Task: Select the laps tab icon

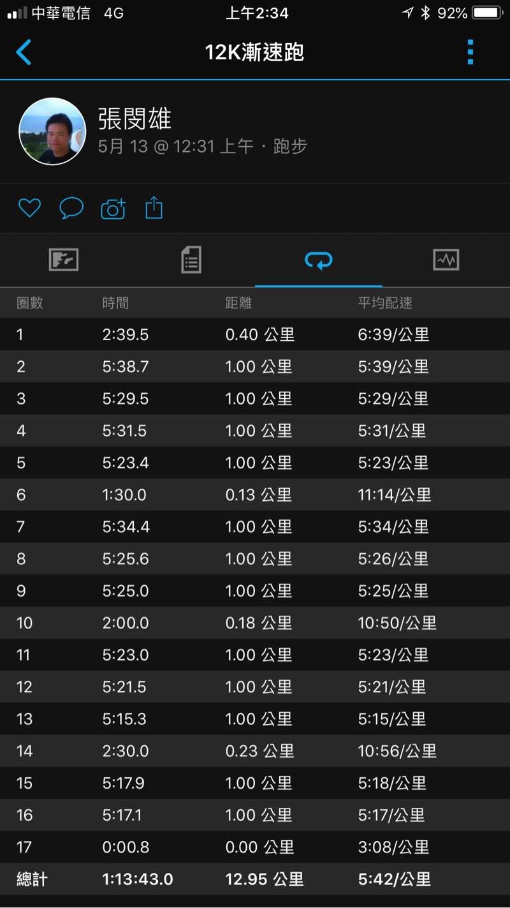Action: pyautogui.click(x=319, y=260)
